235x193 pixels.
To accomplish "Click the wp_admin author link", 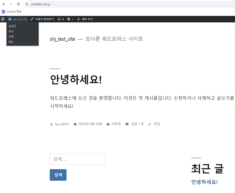I will (x=62, y=124).
